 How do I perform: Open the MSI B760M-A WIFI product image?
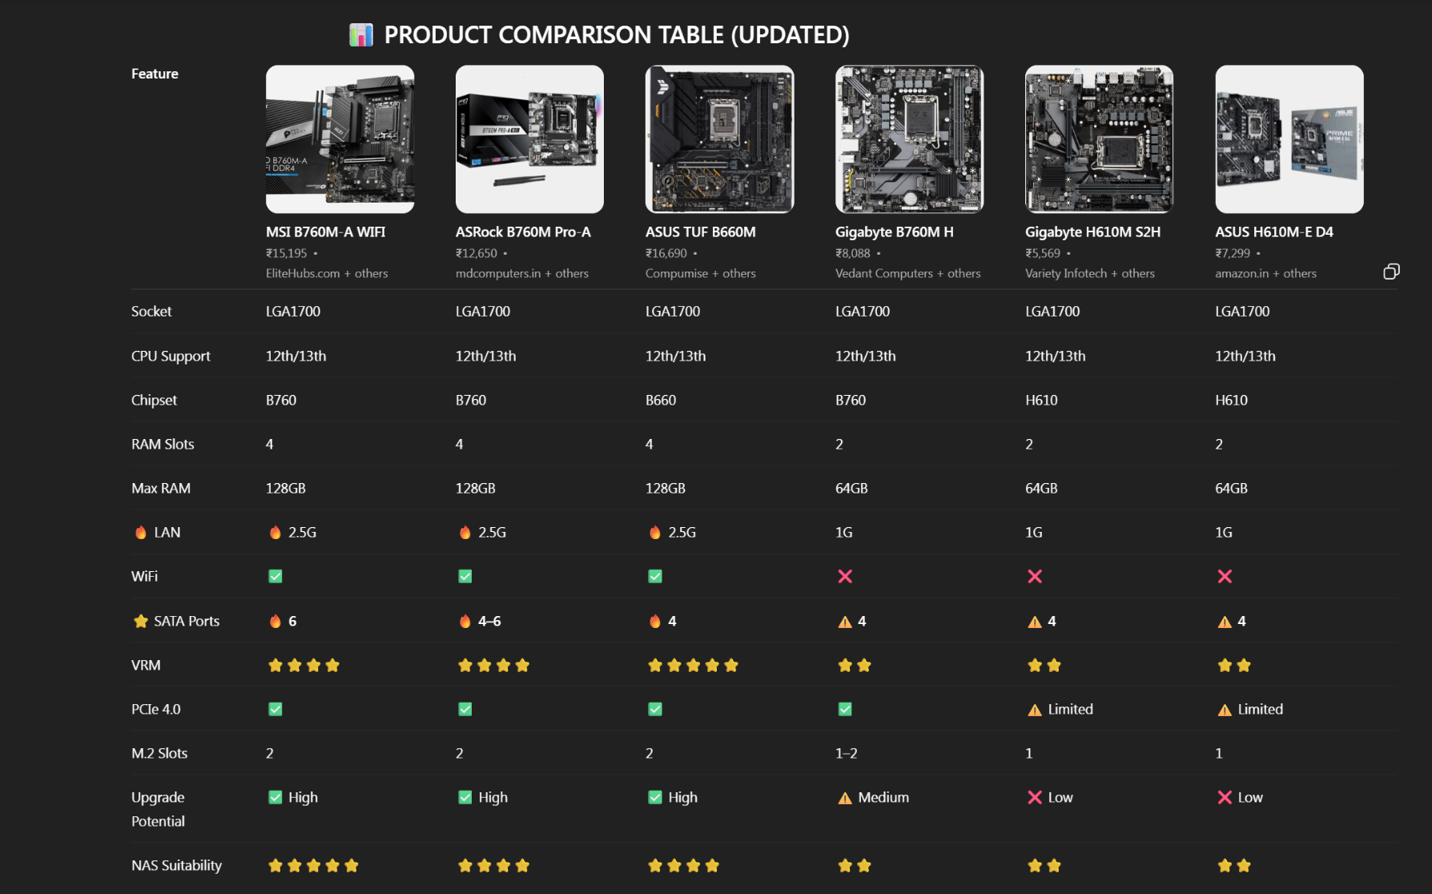coord(340,139)
